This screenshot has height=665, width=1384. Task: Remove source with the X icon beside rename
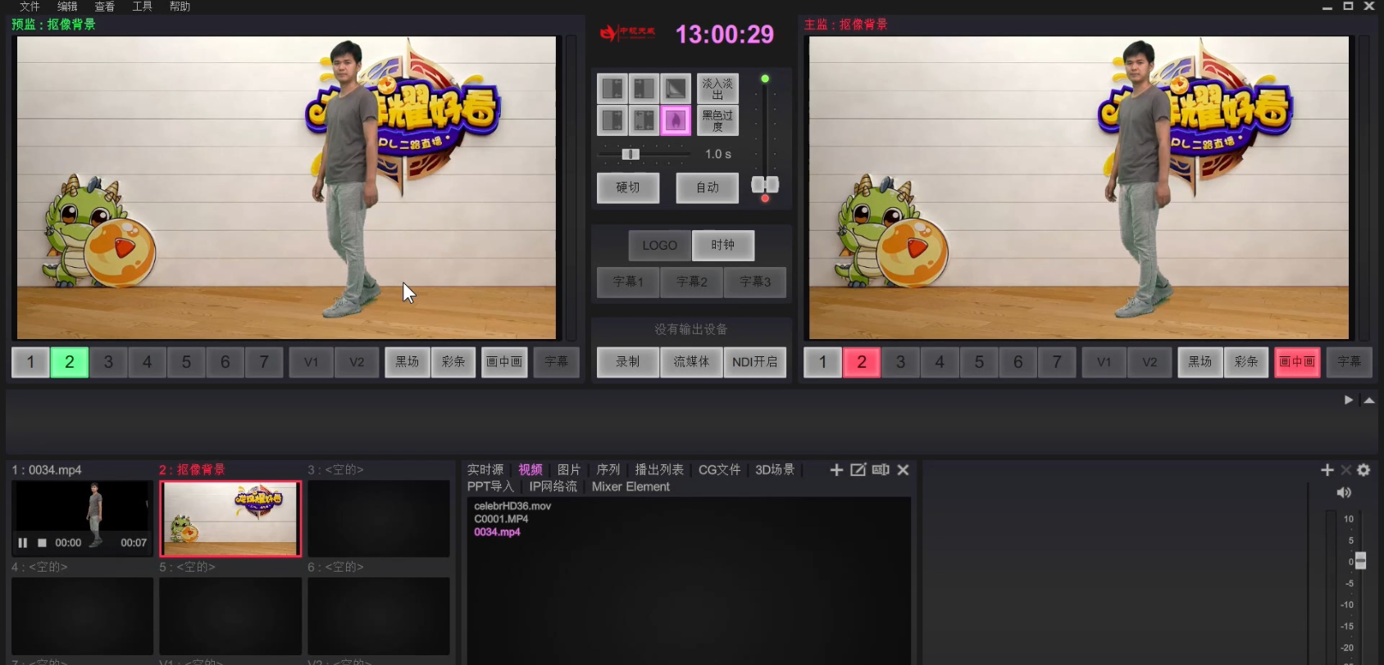tap(903, 469)
